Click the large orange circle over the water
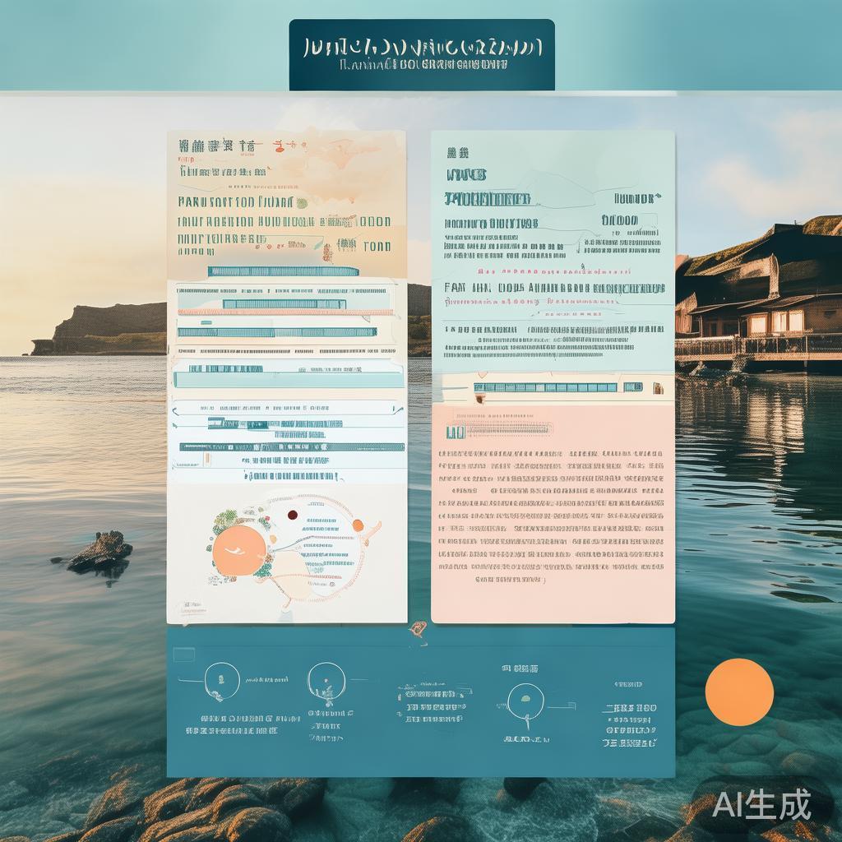 739,692
